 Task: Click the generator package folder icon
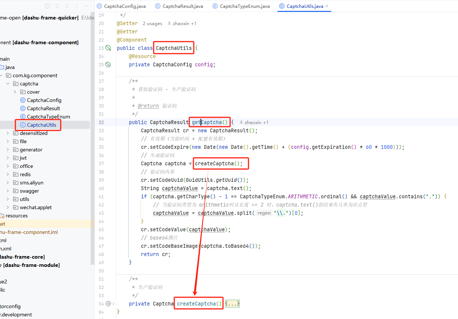pyautogui.click(x=16, y=150)
